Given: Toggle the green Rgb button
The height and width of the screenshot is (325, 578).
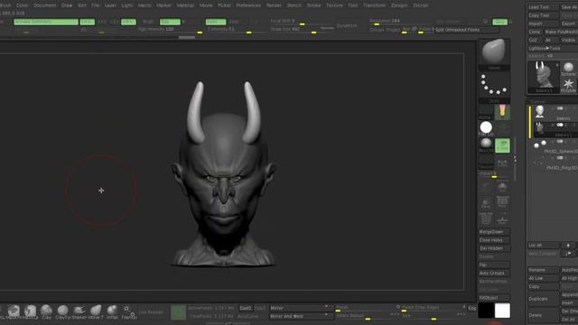Looking at the screenshot, I should tap(170, 22).
